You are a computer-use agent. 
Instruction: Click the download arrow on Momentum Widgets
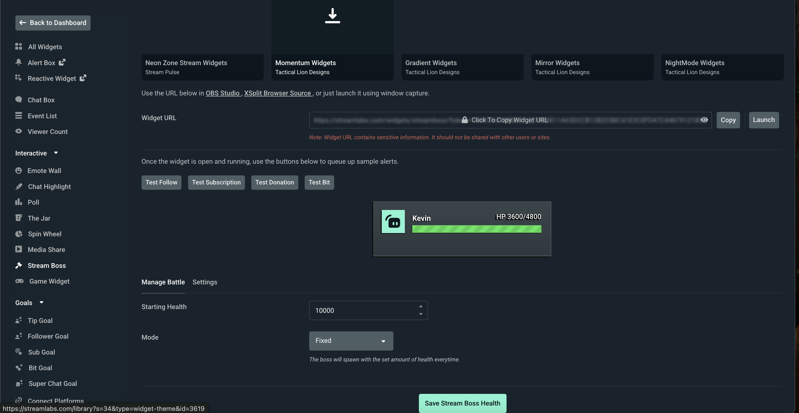(332, 15)
